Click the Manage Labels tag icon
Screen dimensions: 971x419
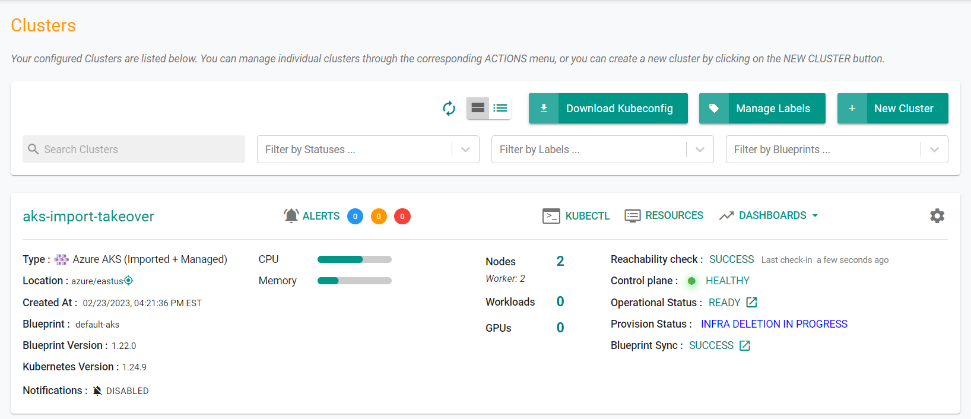(714, 108)
